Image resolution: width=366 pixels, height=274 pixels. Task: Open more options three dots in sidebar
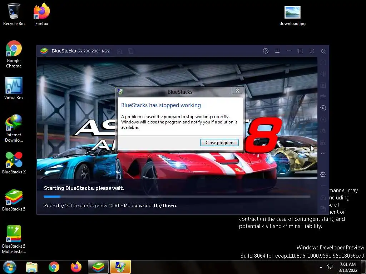coord(323,154)
